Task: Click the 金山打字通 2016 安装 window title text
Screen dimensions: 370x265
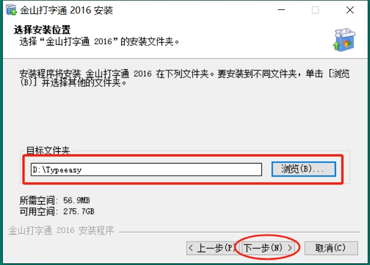Action: pos(66,10)
